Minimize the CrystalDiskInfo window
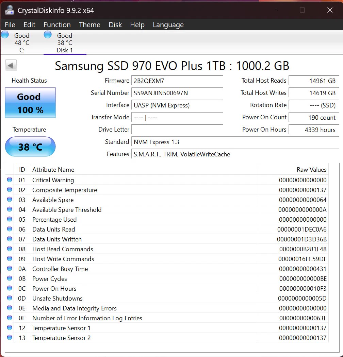343x357 pixels. pos(275,10)
